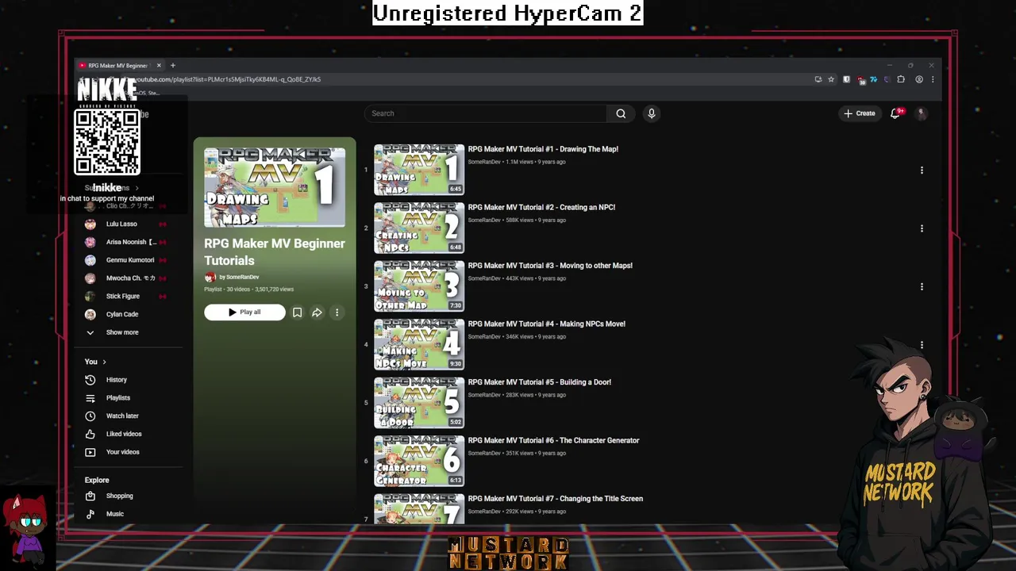Open options for Tutorial #4 video row
Viewport: 1016px width, 571px height.
922,345
